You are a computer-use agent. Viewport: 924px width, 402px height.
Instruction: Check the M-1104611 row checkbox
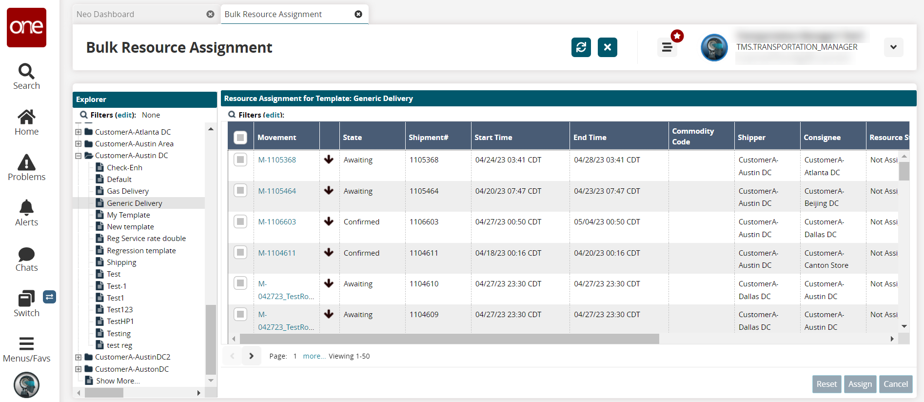click(x=240, y=252)
